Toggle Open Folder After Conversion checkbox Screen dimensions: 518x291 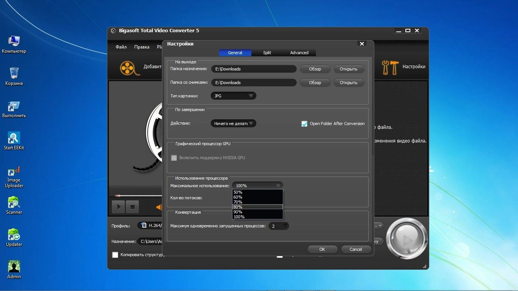point(304,124)
